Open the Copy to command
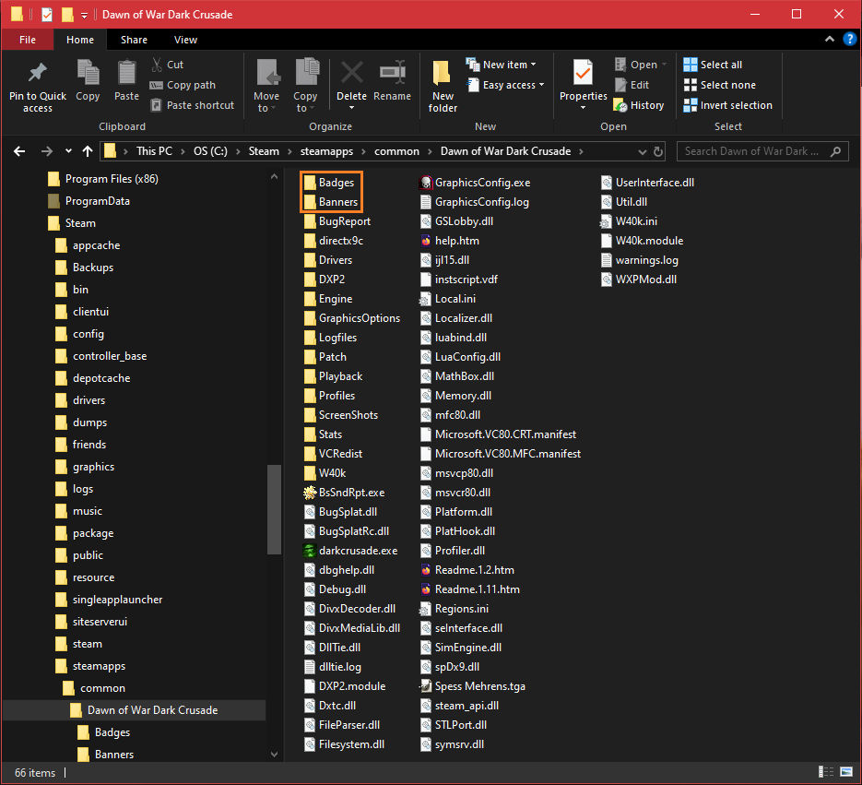862x785 pixels. click(305, 86)
